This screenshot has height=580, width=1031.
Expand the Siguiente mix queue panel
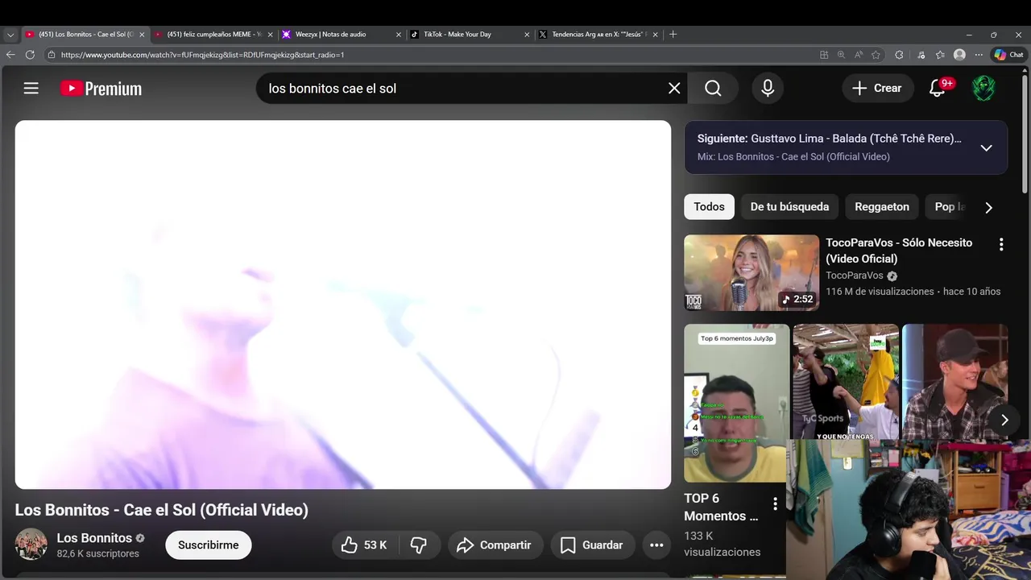pyautogui.click(x=986, y=147)
